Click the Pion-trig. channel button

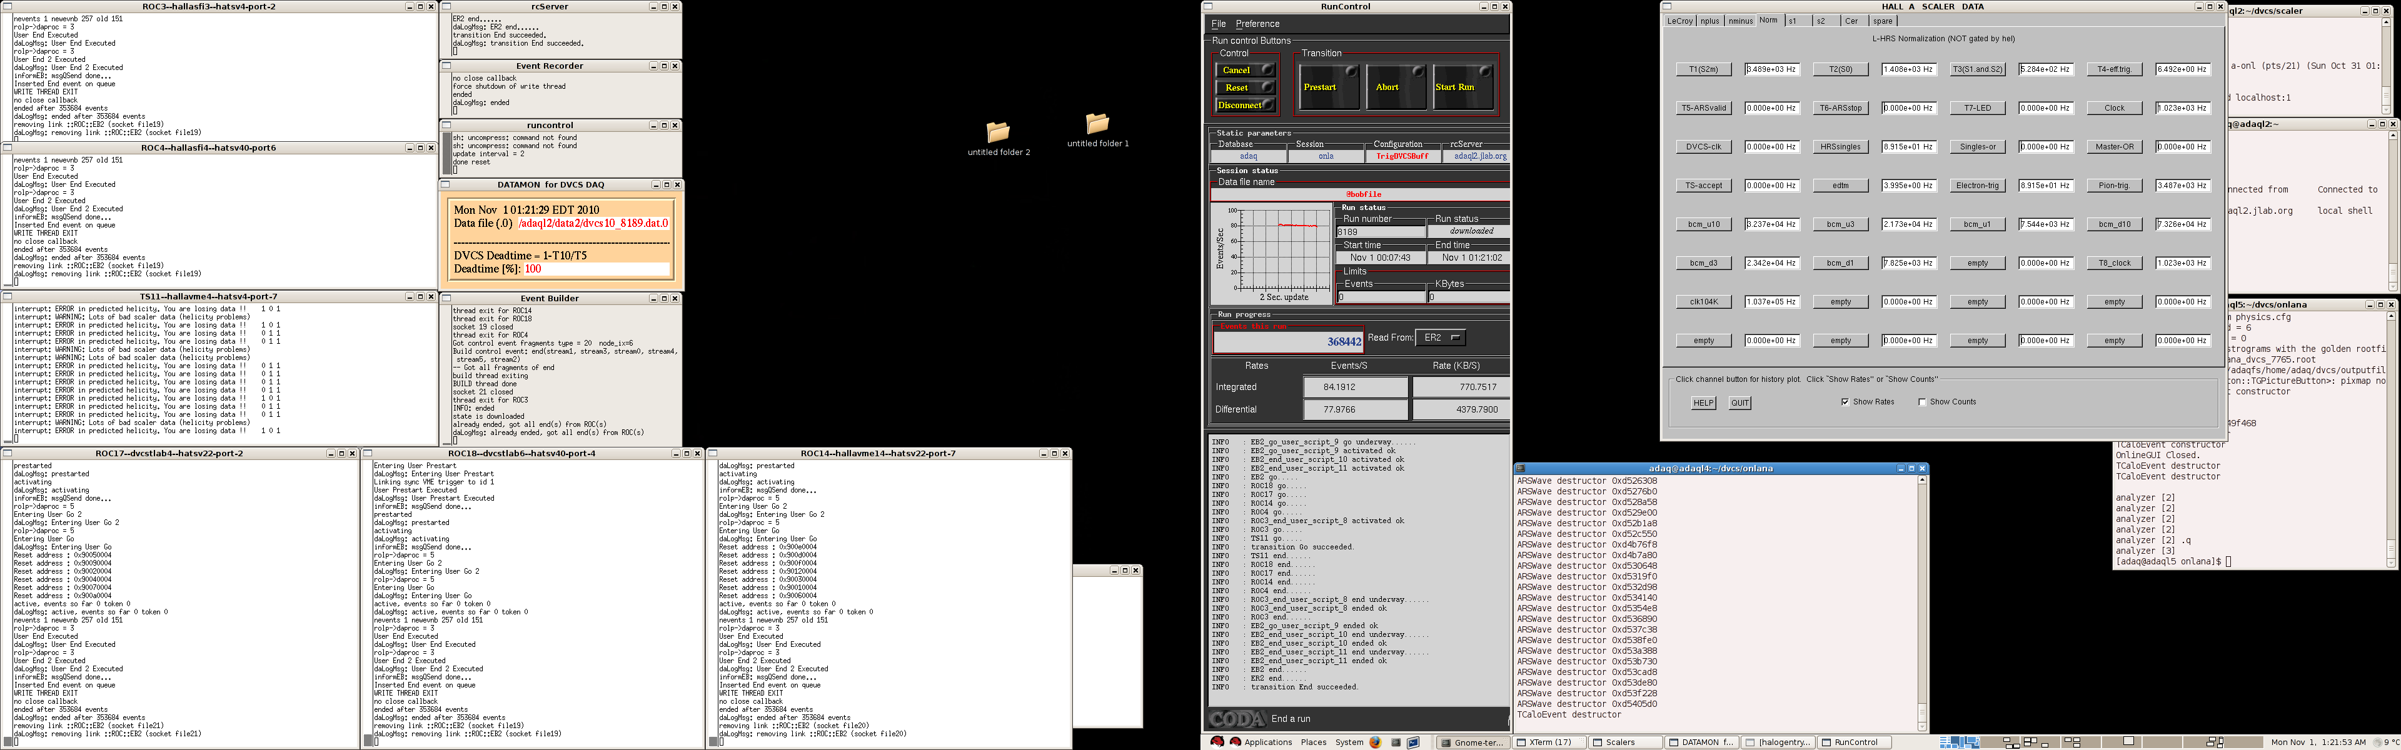pos(2115,186)
